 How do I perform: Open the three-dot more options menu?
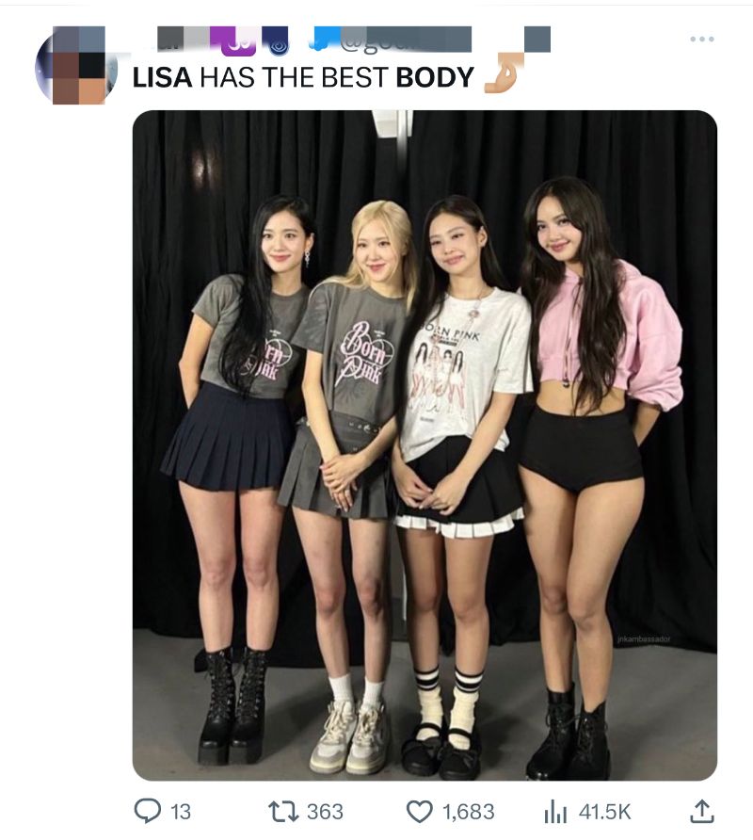pos(701,40)
